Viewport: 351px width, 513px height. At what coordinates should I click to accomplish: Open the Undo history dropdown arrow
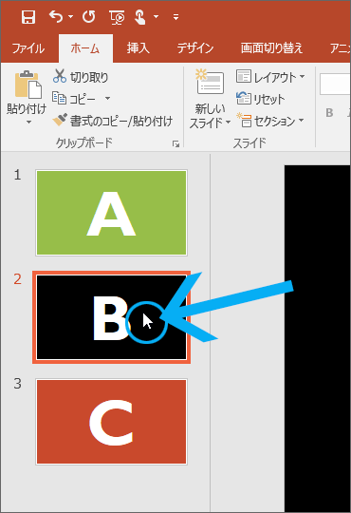pyautogui.click(x=70, y=16)
